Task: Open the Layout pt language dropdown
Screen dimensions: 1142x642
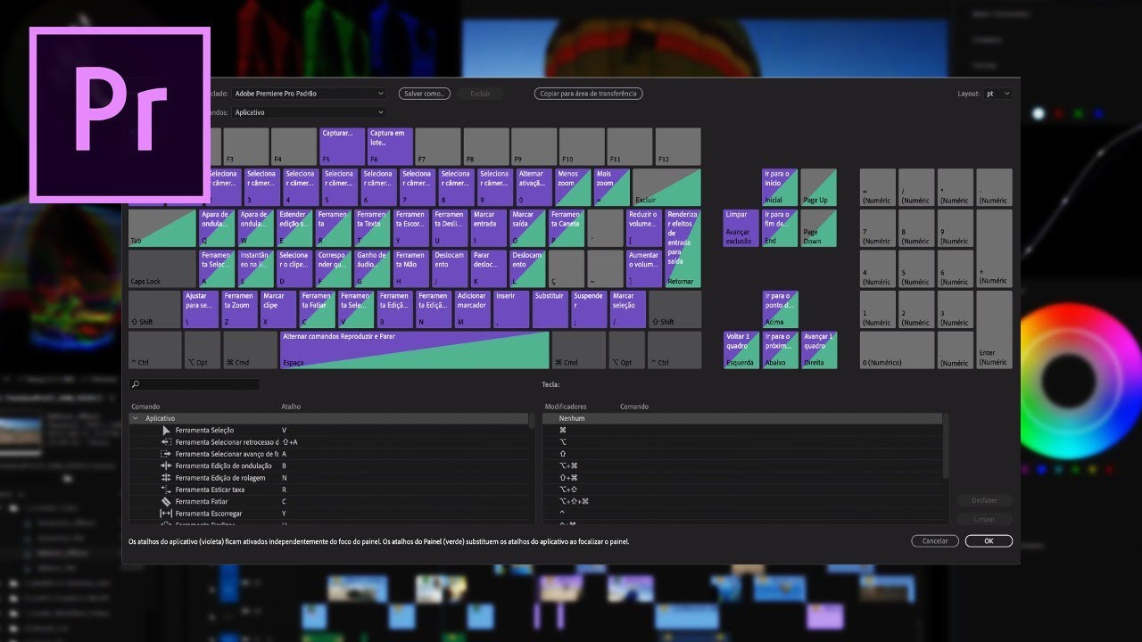Action: tap(997, 94)
